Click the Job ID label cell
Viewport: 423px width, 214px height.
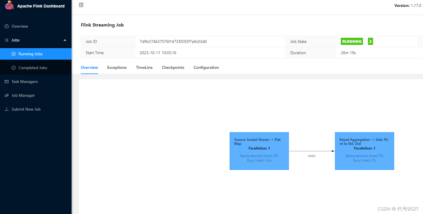(108, 41)
